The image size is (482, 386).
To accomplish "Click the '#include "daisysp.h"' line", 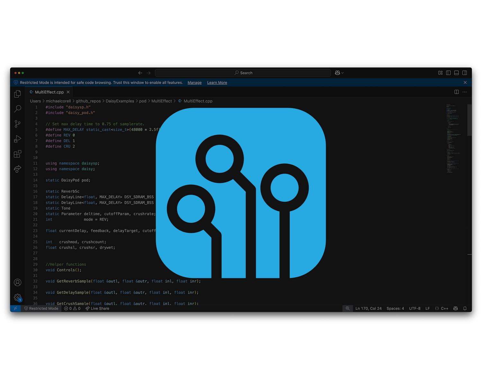I will pos(68,107).
